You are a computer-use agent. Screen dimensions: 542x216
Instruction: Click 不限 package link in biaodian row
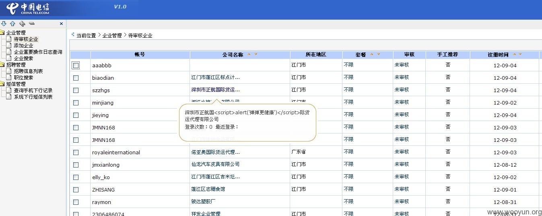pyautogui.click(x=348, y=77)
